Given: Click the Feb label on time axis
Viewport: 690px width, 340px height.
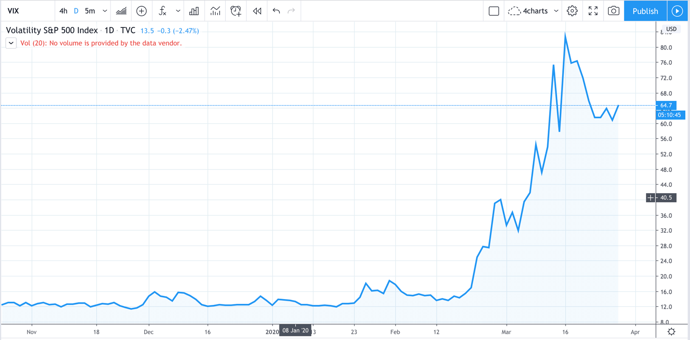Looking at the screenshot, I should coord(395,332).
